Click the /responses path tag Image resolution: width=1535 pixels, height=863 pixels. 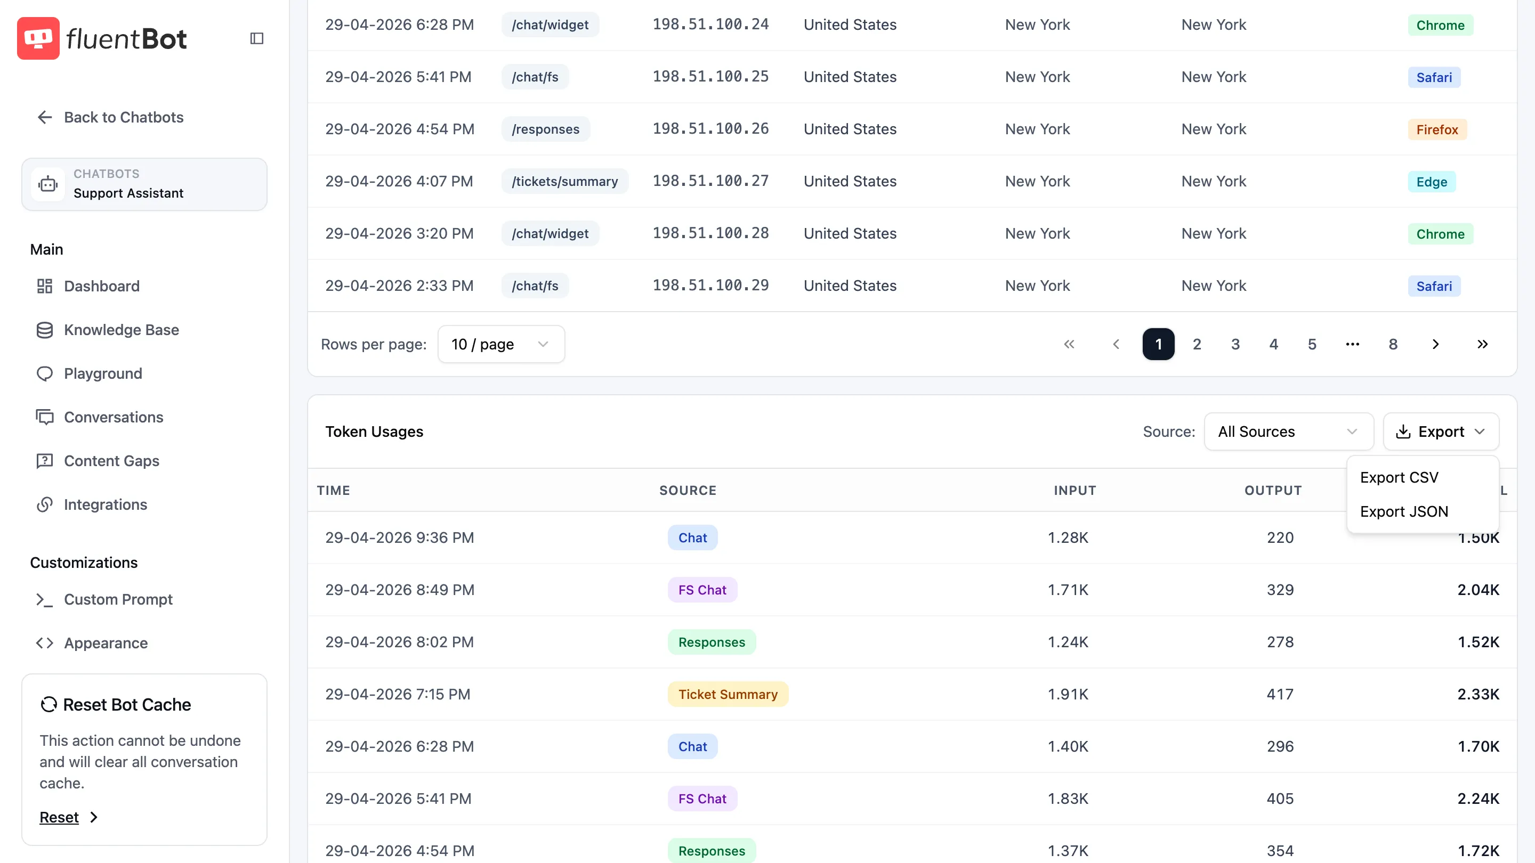coord(545,128)
